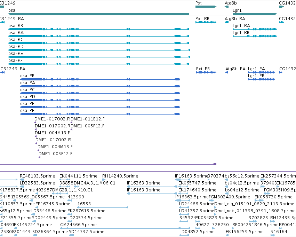The width and height of the screenshot is (296, 237).
Task: Select the LD20534.5prime EST label
Action: [x=85, y=218]
